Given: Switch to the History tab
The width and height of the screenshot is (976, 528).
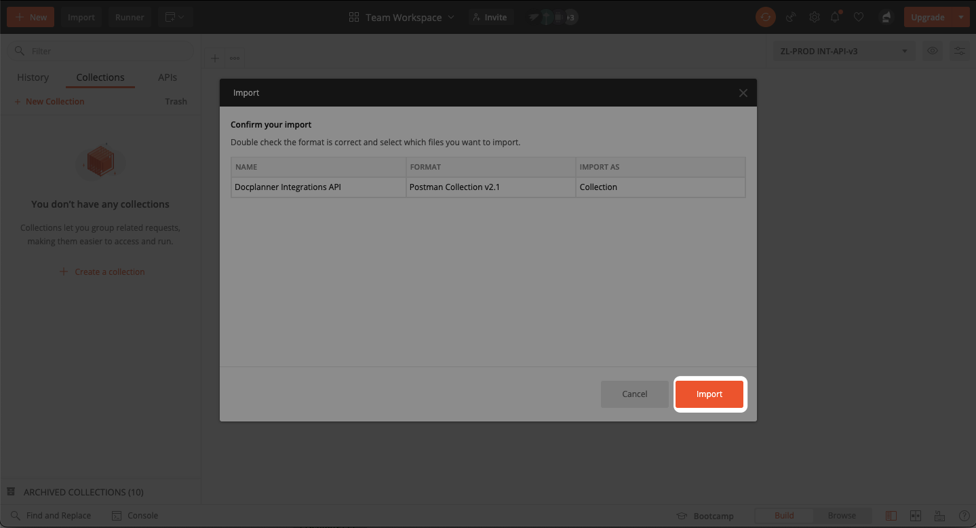Looking at the screenshot, I should 33,77.
